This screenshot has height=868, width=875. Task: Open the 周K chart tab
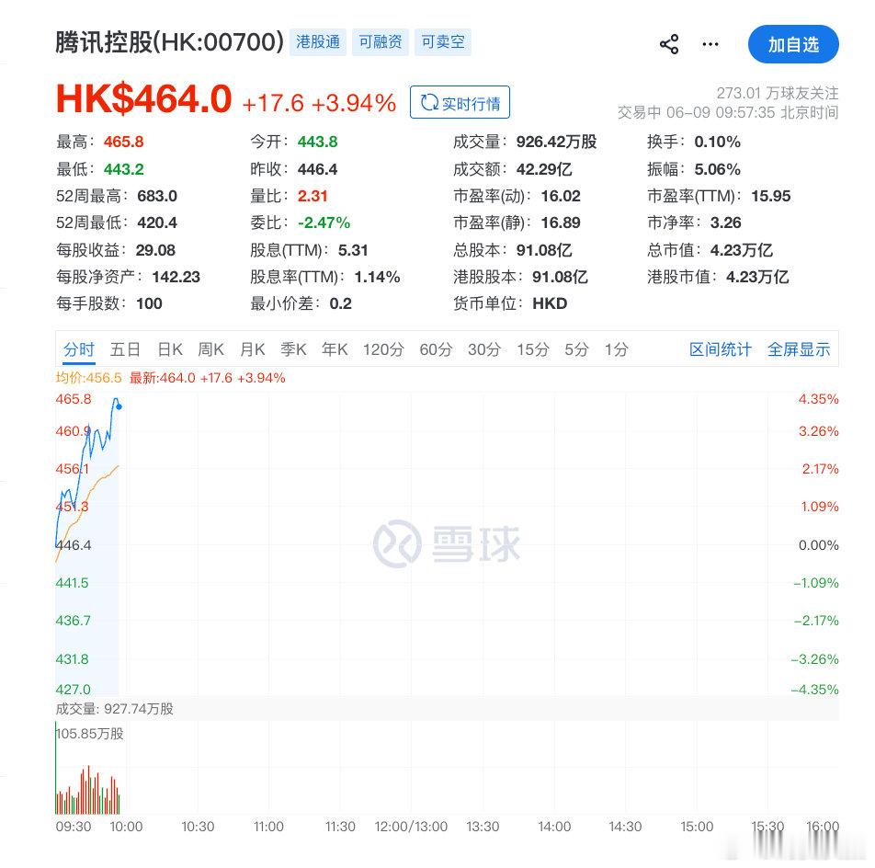(x=211, y=349)
